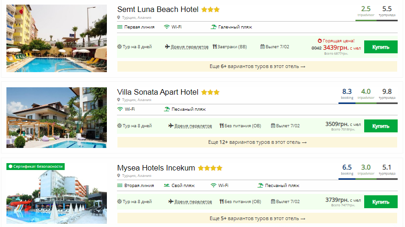Click the pebble beach umbrella icon

pos(213,27)
